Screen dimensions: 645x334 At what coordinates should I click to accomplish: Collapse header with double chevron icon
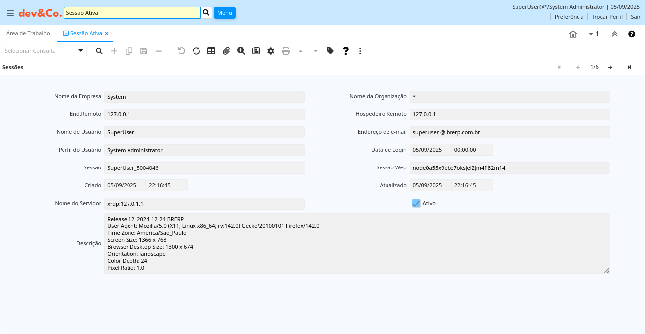coord(615,34)
